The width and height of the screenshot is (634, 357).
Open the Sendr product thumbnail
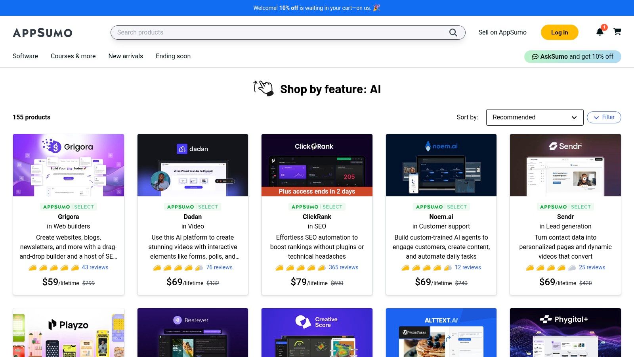pos(565,165)
